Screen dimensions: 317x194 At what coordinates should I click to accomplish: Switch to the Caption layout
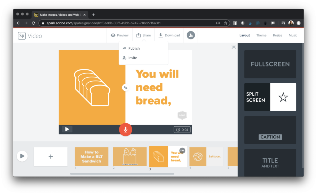point(270,130)
